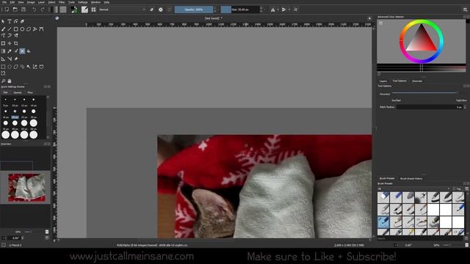The height and width of the screenshot is (264, 470).
Task: Open the pattern chooser in toolbar
Action: pyautogui.click(x=63, y=10)
